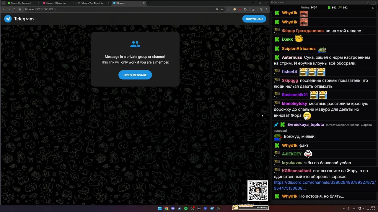Click the РУС language indicator
378x212 pixels.
pos(354,208)
